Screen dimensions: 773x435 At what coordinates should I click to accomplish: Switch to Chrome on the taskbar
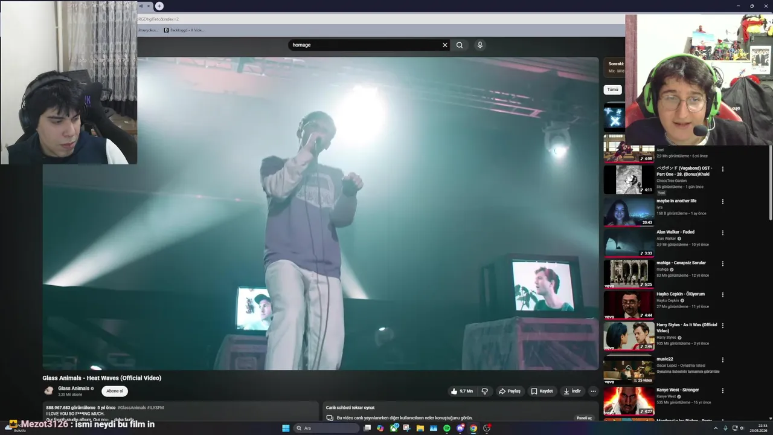[x=473, y=428]
